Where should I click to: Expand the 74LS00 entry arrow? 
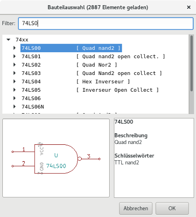[14, 48]
